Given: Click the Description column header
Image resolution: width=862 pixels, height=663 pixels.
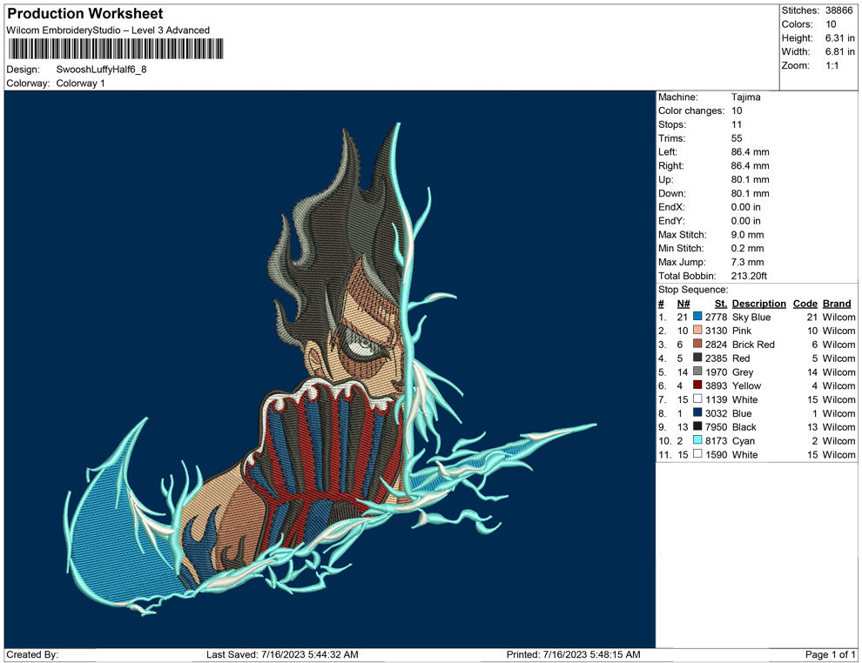Looking at the screenshot, I should pyautogui.click(x=758, y=304).
